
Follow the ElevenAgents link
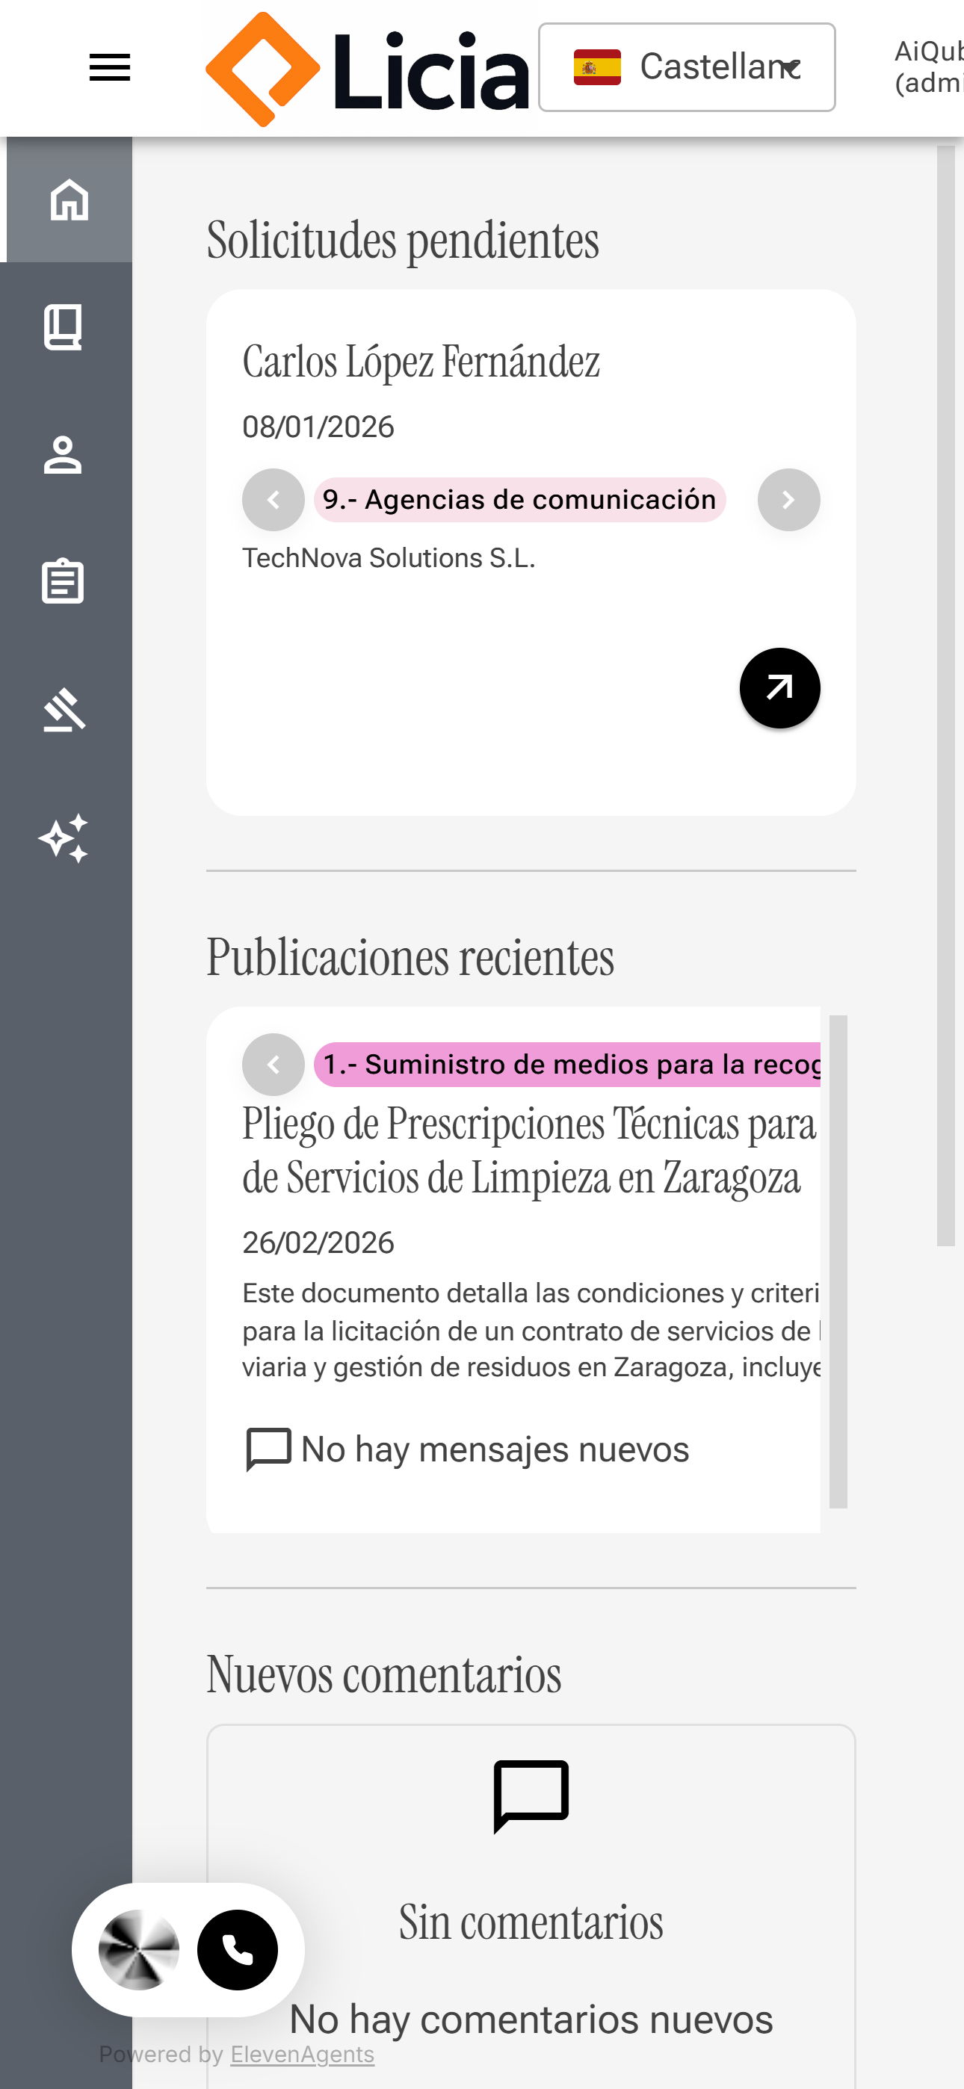tap(302, 2054)
